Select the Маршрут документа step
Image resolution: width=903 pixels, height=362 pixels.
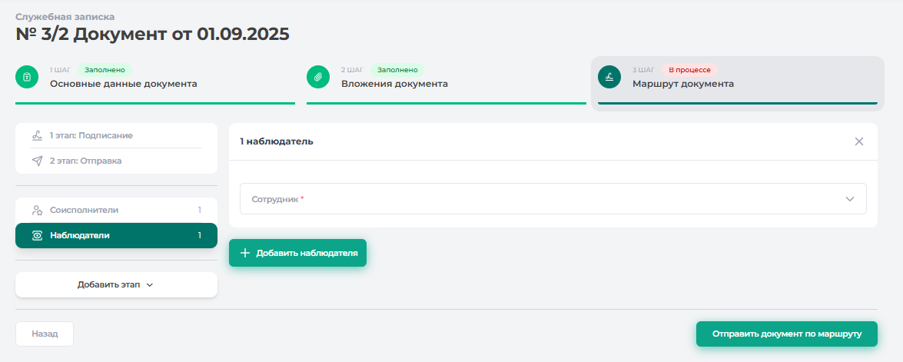682,84
